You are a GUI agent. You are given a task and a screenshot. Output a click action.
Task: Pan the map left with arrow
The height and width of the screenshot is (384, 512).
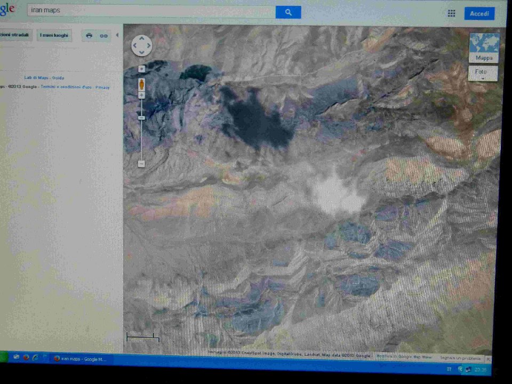[135, 46]
